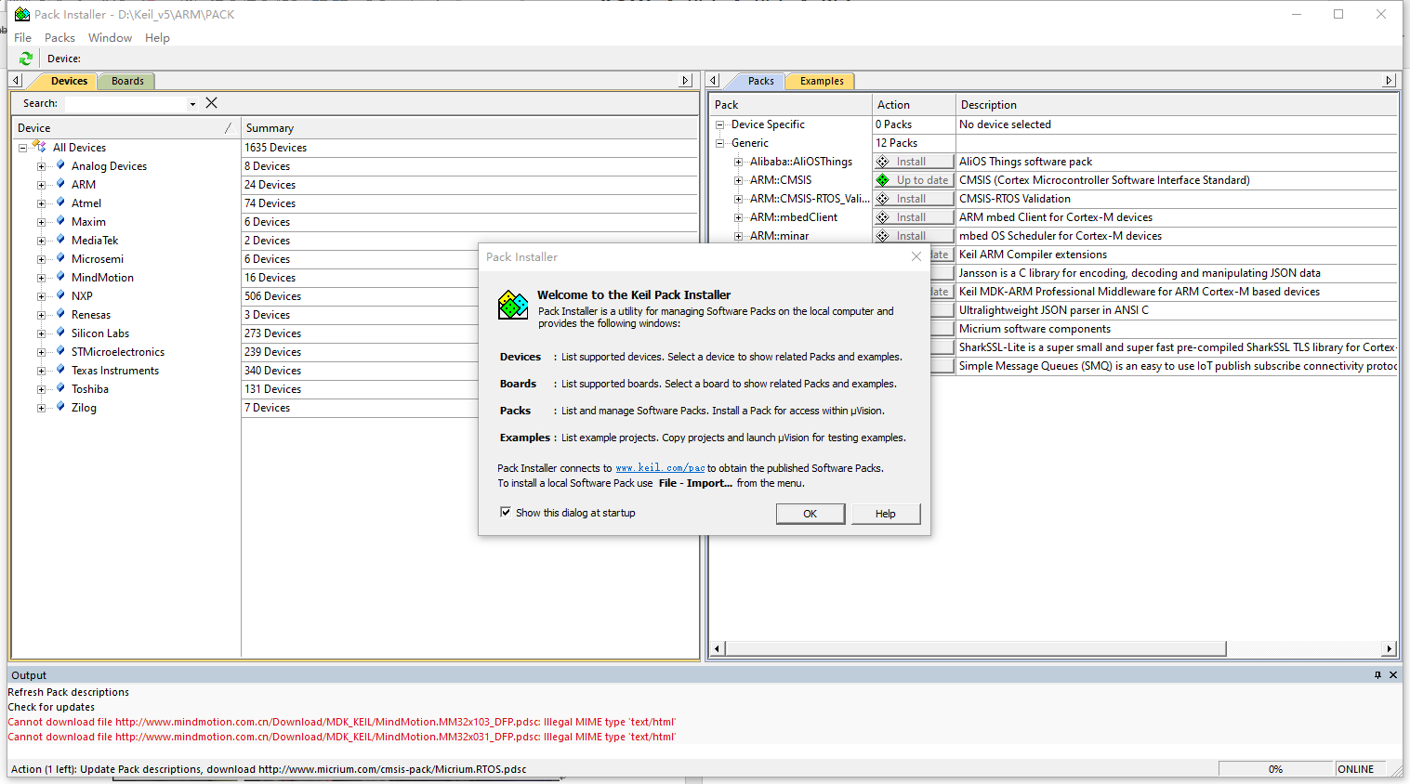Viewport: 1410px width, 784px height.
Task: Click the left arrow beside Devices tab
Action: click(x=16, y=81)
